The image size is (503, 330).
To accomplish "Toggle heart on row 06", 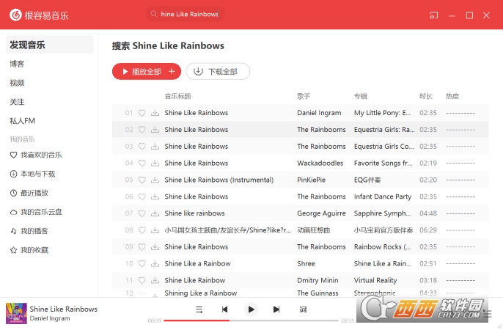I will (142, 197).
